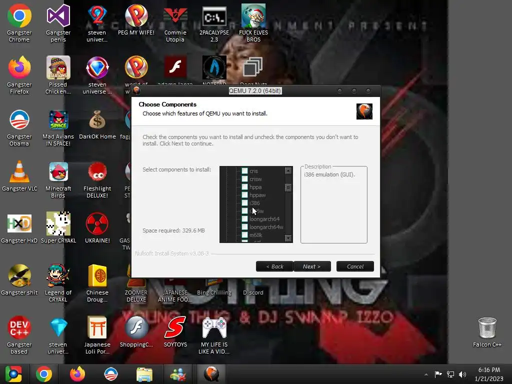
Task: Open the Action Center flag tray icon
Action: coord(438,374)
